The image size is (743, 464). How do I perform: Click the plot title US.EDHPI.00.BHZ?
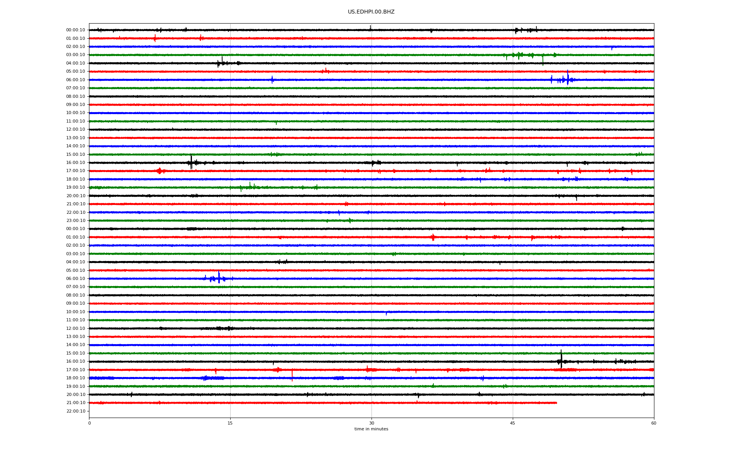(371, 12)
